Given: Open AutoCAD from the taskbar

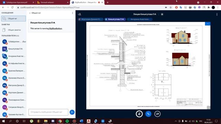Looking at the screenshot, I should pos(88,121).
